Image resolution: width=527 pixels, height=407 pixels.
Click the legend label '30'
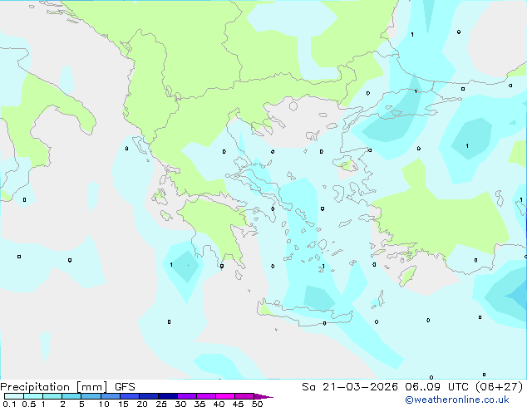(x=180, y=404)
